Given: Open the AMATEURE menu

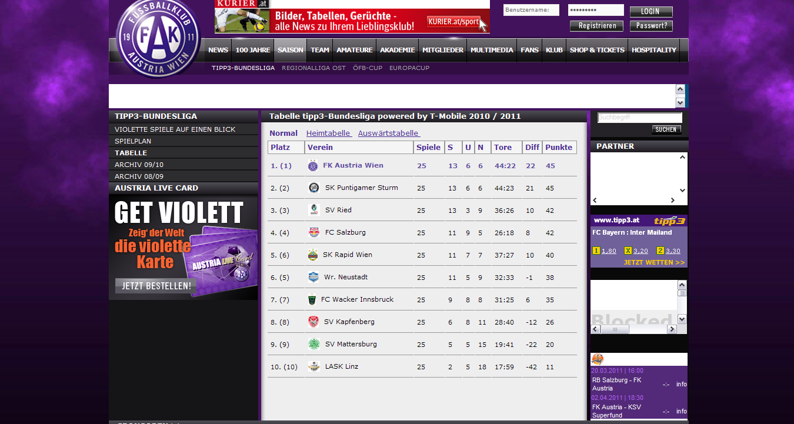Looking at the screenshot, I should point(355,50).
